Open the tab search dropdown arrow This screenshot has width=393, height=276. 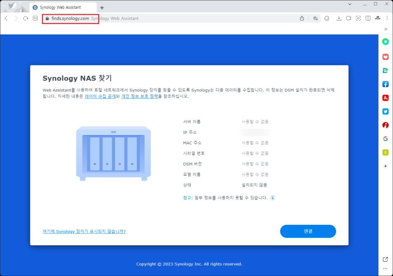[x=350, y=4]
